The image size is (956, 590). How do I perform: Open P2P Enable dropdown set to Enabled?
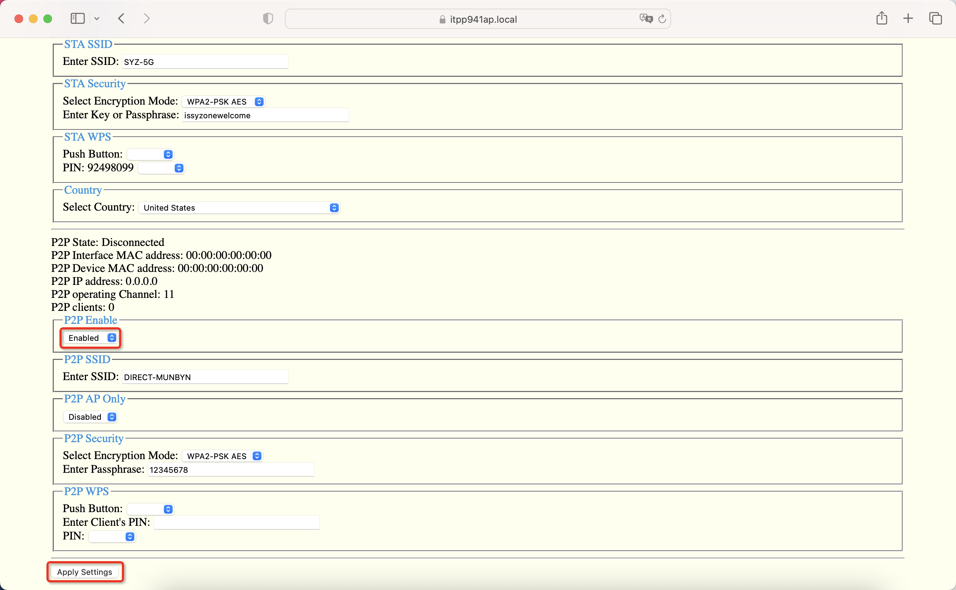click(x=90, y=338)
